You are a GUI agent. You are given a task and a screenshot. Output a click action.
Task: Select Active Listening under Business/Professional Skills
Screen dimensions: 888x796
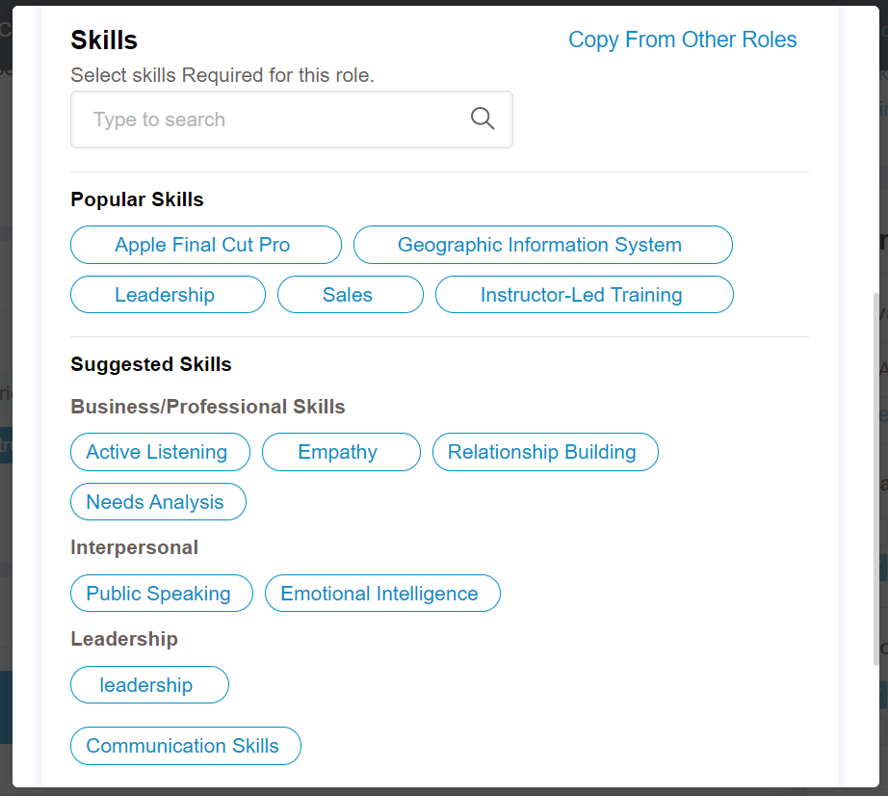[x=160, y=451]
